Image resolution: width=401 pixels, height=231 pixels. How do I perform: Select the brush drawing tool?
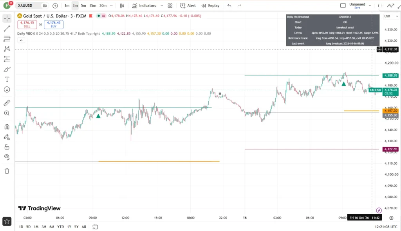(x=7, y=69)
